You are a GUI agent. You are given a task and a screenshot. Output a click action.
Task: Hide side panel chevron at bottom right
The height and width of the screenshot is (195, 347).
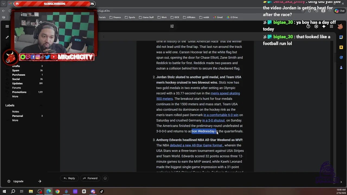(341, 182)
